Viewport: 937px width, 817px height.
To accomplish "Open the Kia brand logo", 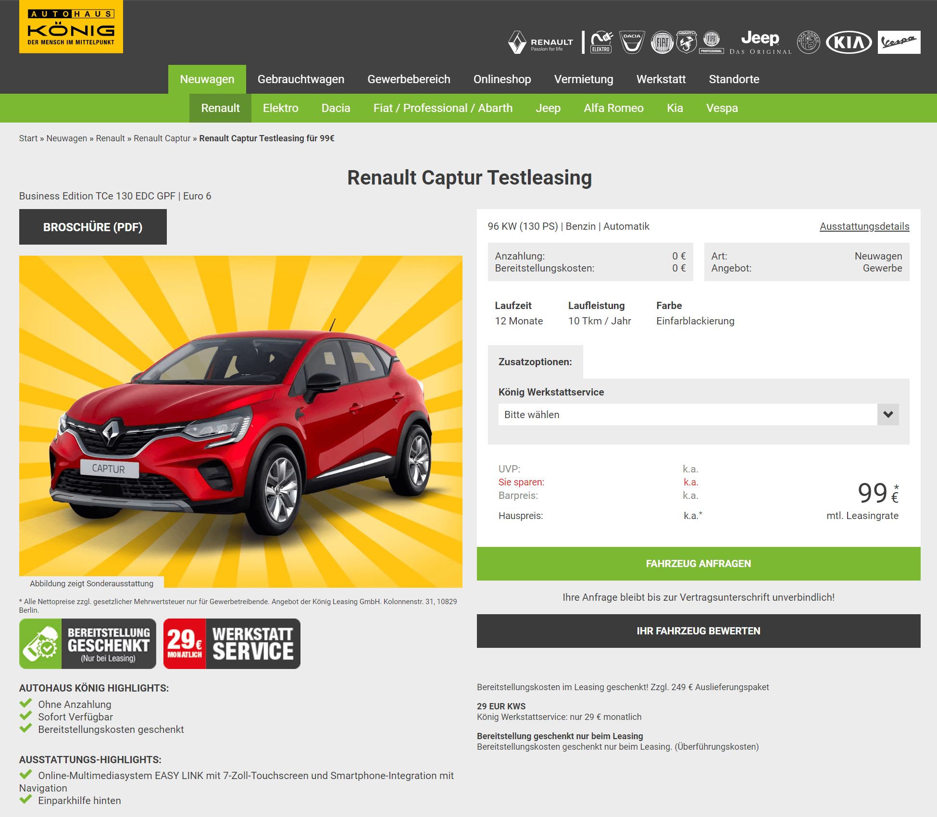I will 849,42.
